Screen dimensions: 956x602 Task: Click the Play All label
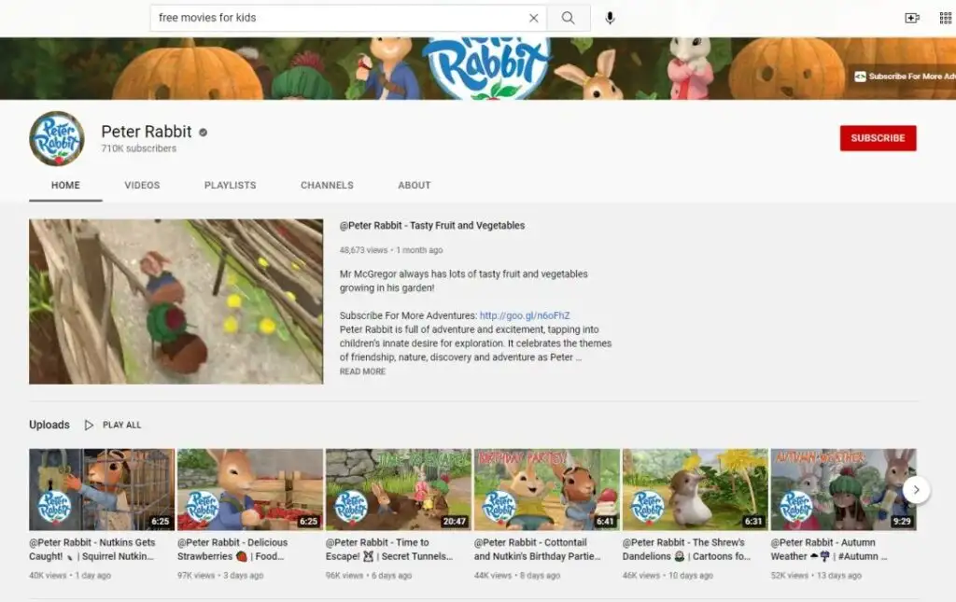click(122, 425)
